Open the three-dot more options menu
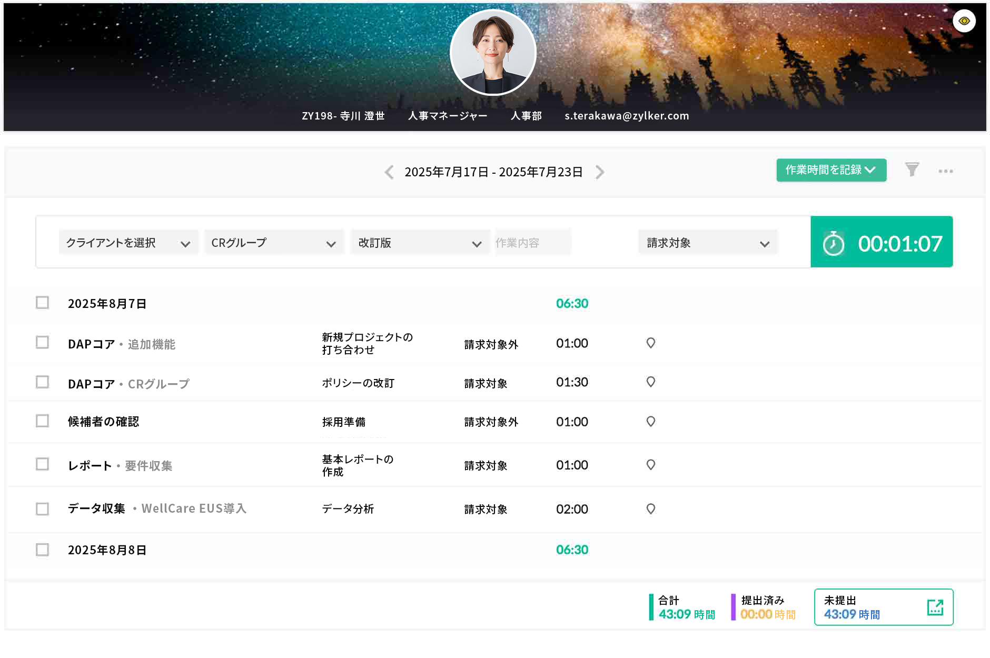Image resolution: width=990 pixels, height=658 pixels. click(945, 171)
